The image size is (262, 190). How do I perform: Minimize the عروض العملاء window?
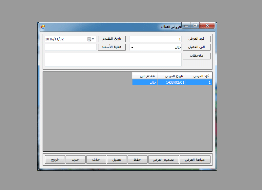click(x=186, y=26)
